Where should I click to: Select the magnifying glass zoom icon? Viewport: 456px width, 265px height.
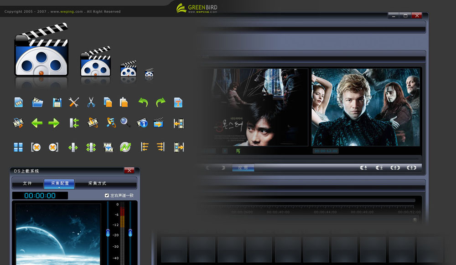click(x=126, y=122)
